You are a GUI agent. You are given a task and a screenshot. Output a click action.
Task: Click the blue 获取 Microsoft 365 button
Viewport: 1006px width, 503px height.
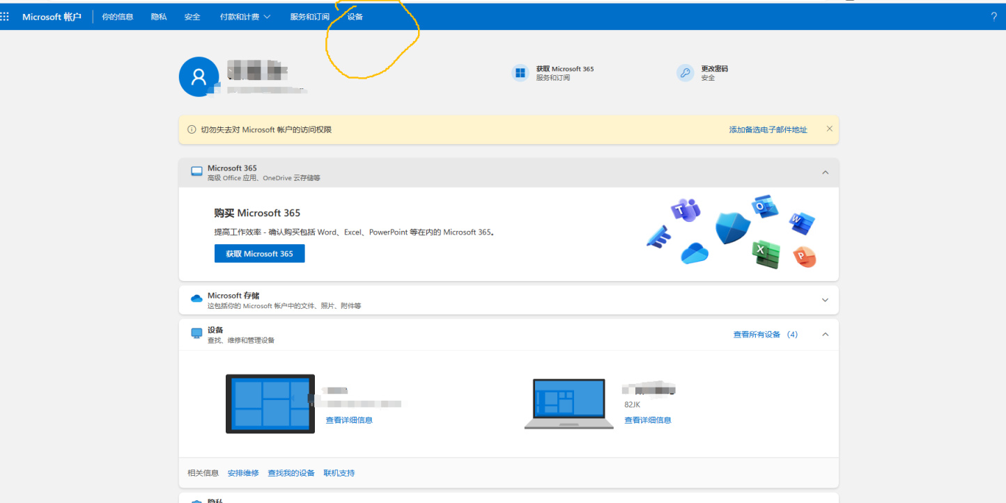point(259,254)
